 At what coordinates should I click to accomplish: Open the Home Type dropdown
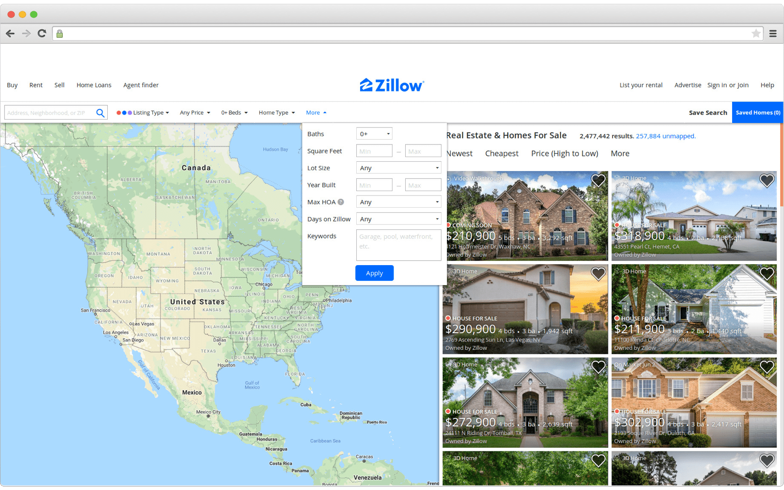click(277, 113)
